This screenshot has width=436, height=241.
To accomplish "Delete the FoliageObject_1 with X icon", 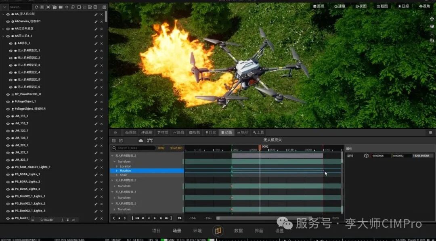I will tap(101, 102).
